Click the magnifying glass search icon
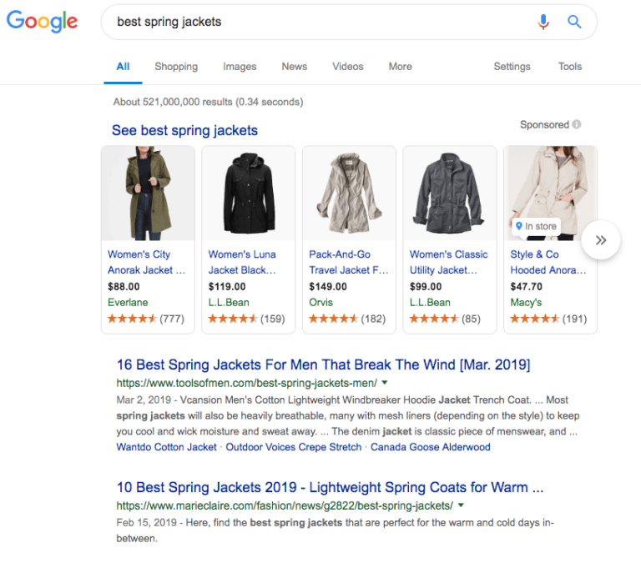The width and height of the screenshot is (641, 563). coord(574,22)
